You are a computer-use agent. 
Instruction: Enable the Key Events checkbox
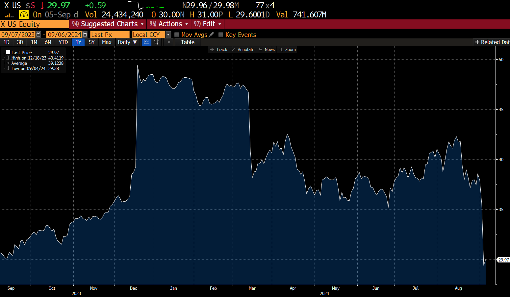pos(221,35)
